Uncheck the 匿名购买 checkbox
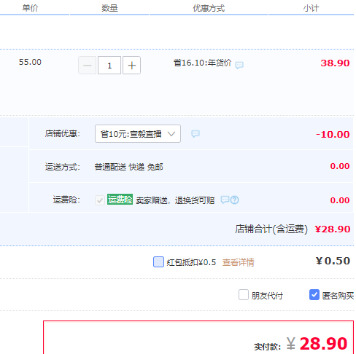 coord(314,295)
